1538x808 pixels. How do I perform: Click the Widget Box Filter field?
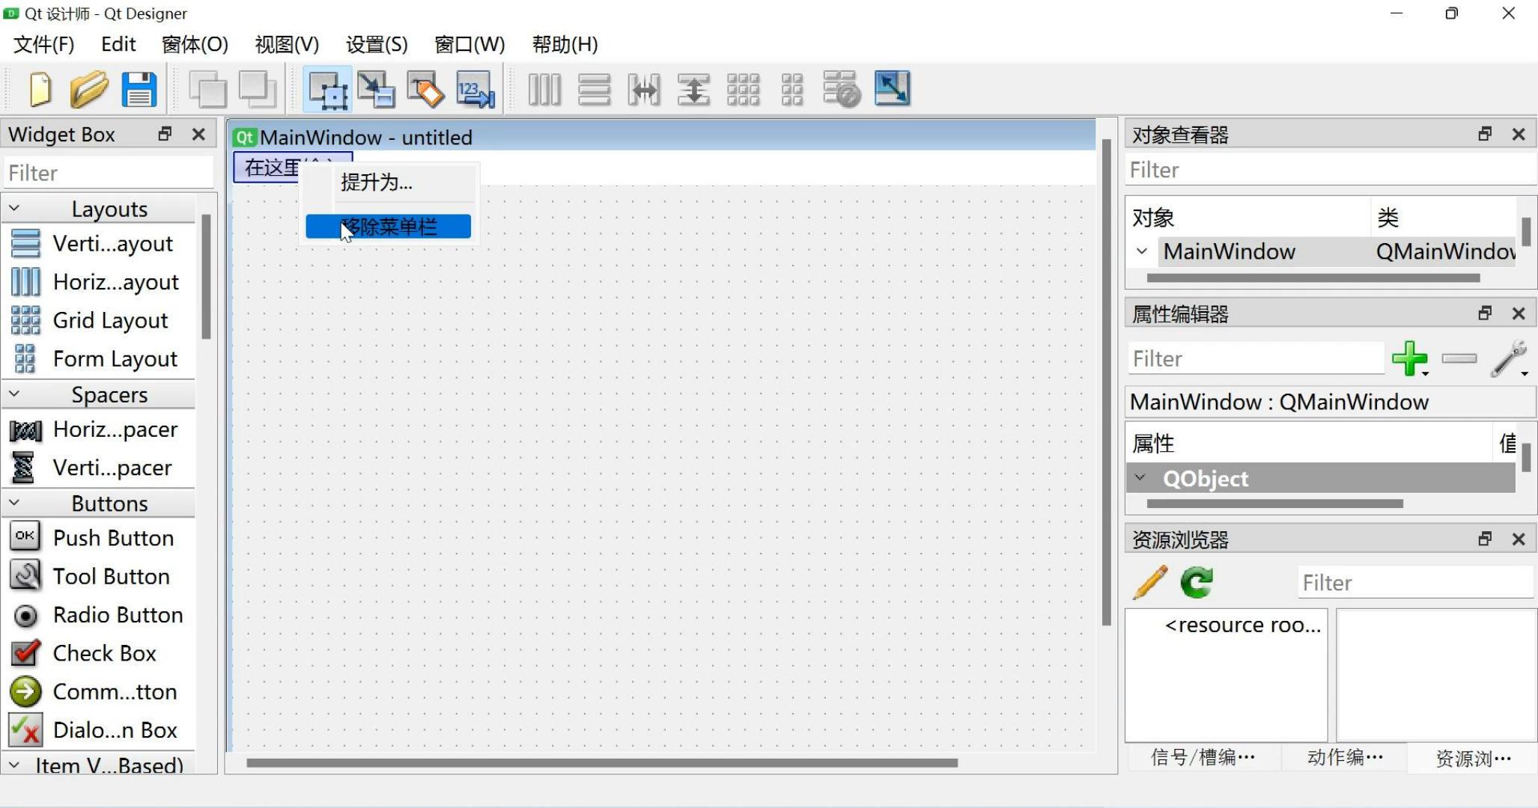pyautogui.click(x=109, y=173)
